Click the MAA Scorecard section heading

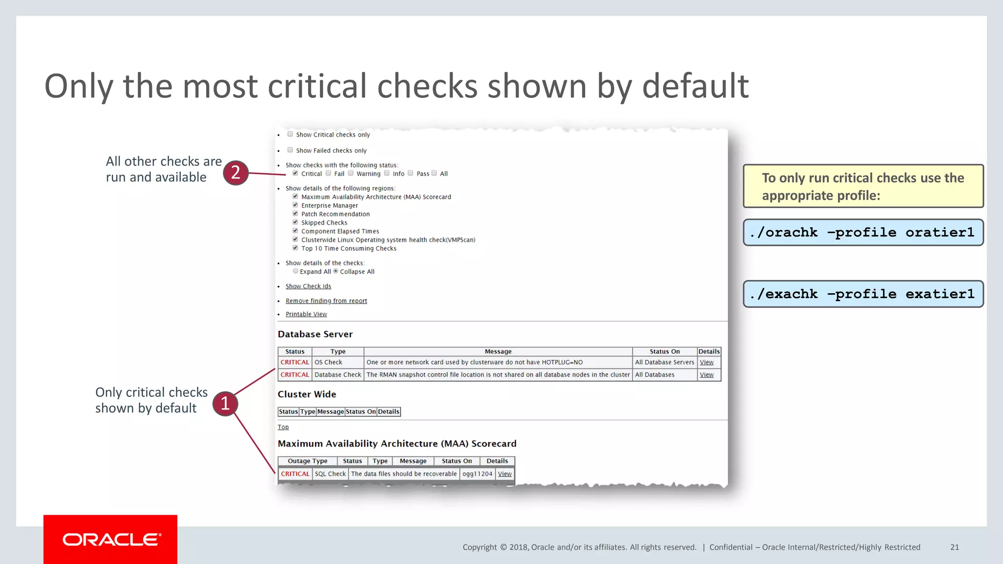397,444
